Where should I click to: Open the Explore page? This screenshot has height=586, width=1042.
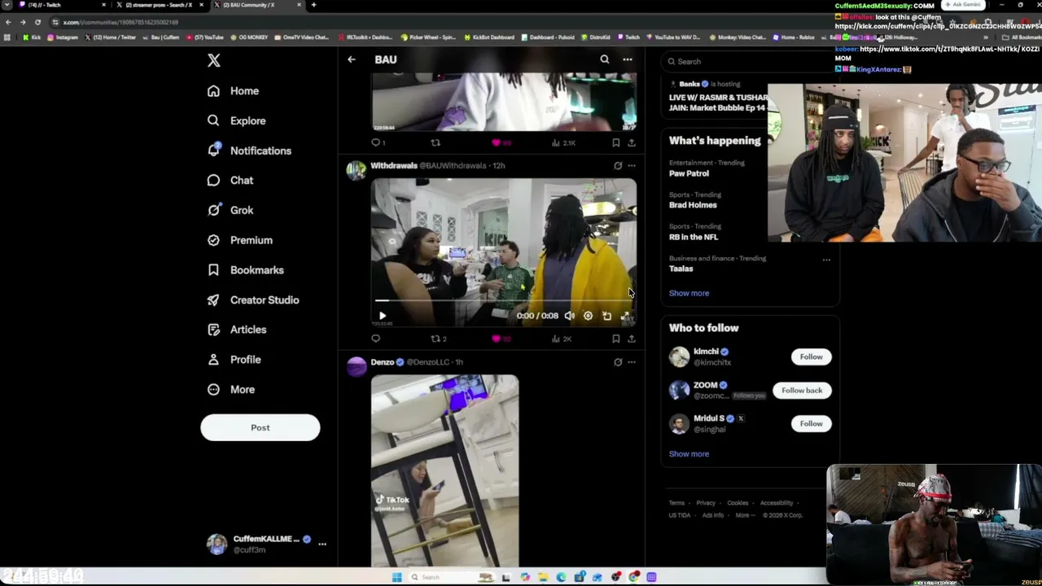click(236, 120)
